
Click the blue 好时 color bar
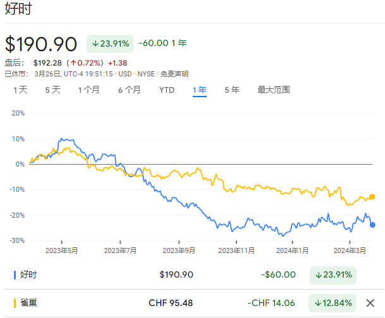[x=15, y=275]
